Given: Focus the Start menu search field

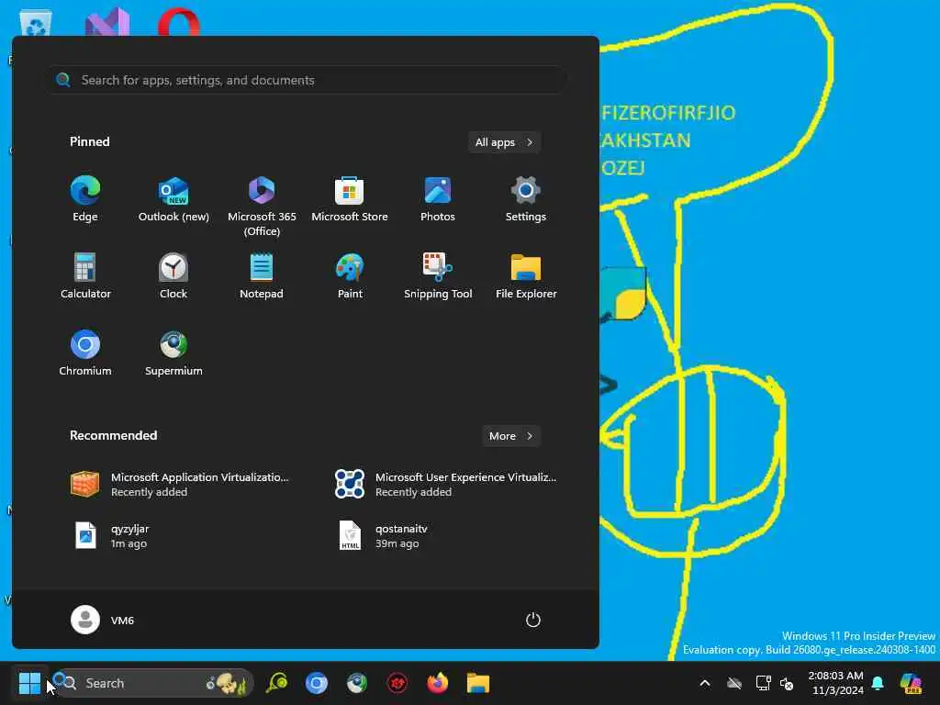Looking at the screenshot, I should tap(306, 80).
